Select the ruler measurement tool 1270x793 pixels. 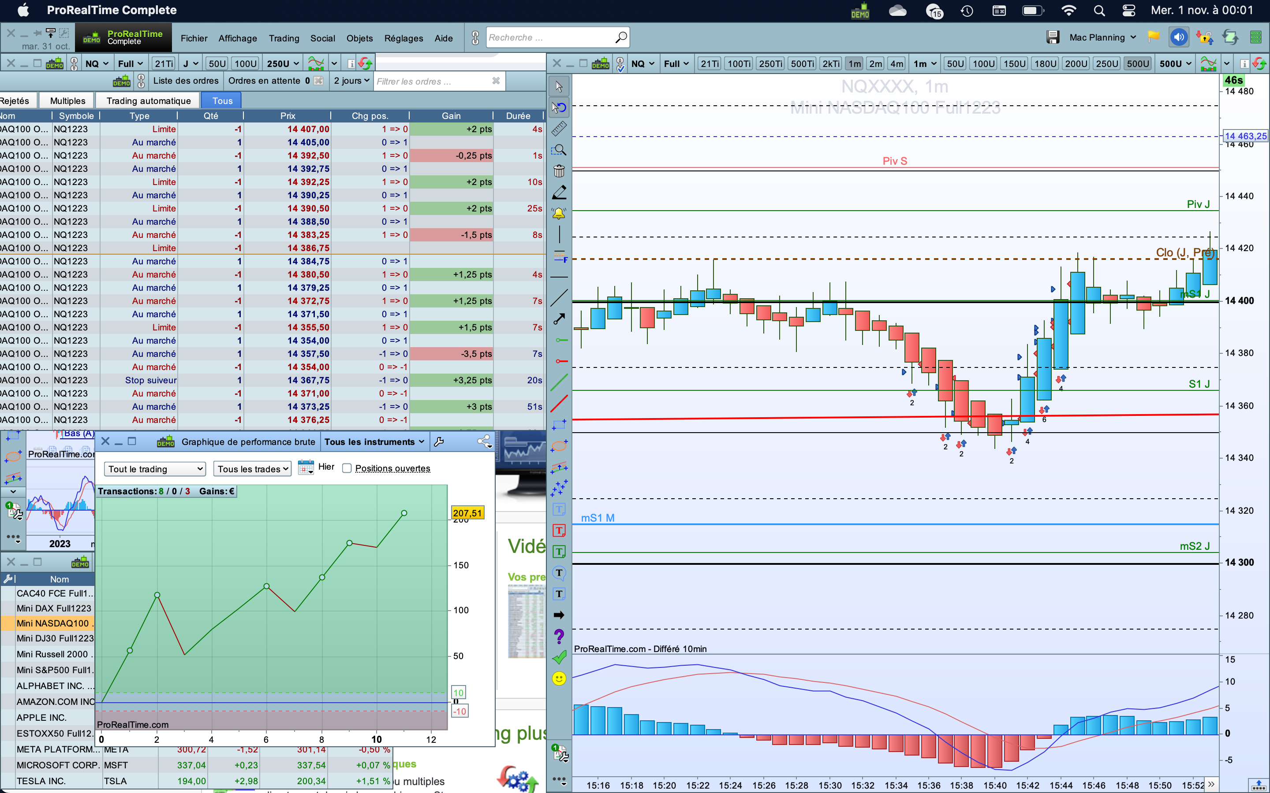[x=559, y=129]
